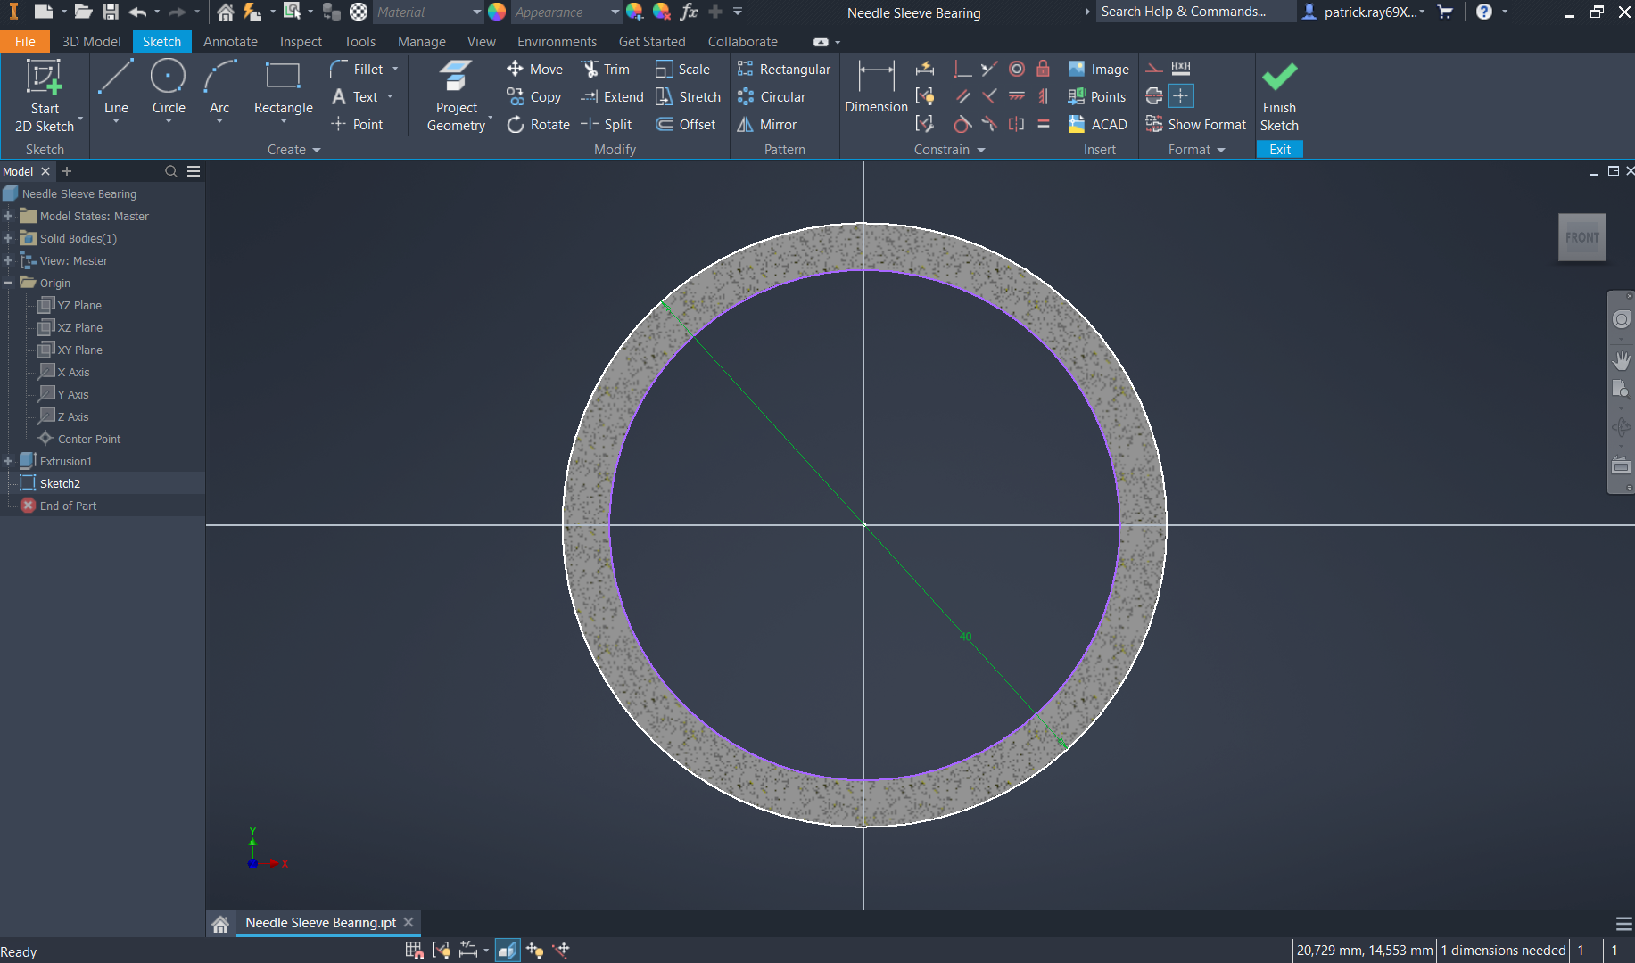Viewport: 1635px width, 963px height.
Task: Click the Offset tool
Action: click(x=686, y=125)
